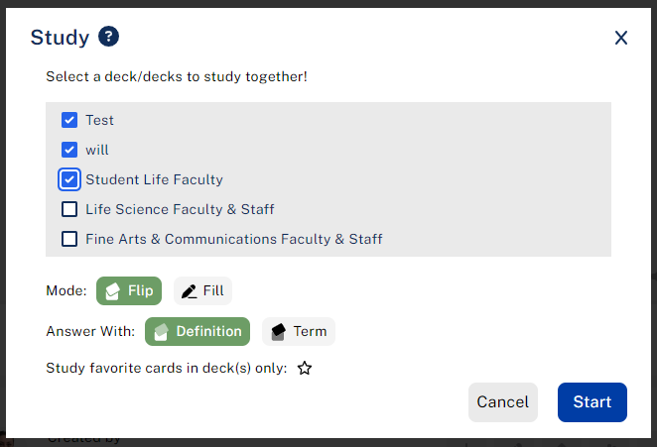Viewport: 657px width, 447px height.
Task: Click the "Student Life Faculty" deck label
Action: [x=154, y=179]
